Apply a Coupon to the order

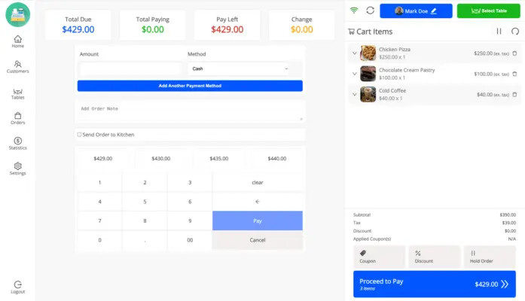click(379, 257)
